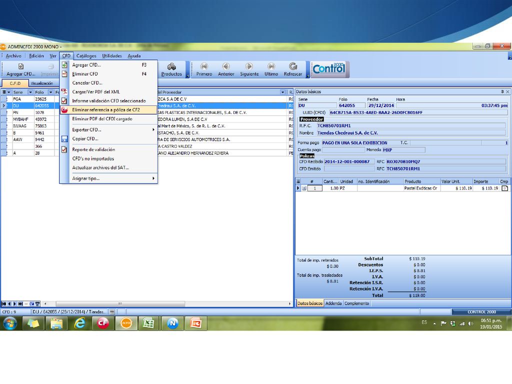Open the Archivo menu
512x384 pixels.
[x=13, y=56]
